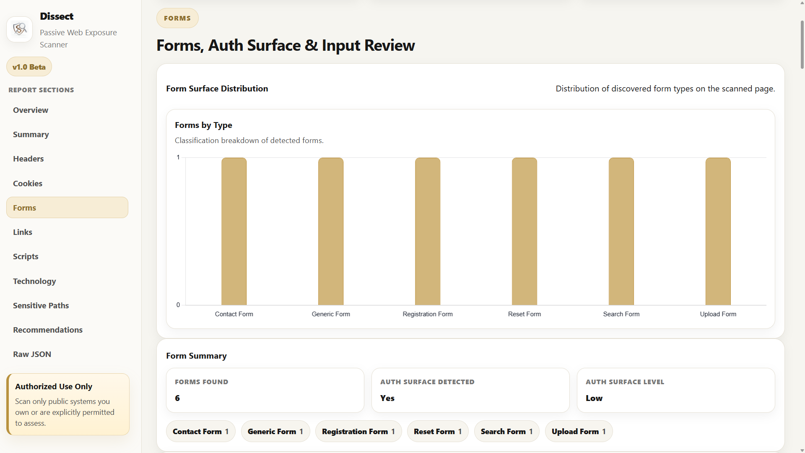
Task: Click the Form Surface Distribution heading
Action: [217, 89]
